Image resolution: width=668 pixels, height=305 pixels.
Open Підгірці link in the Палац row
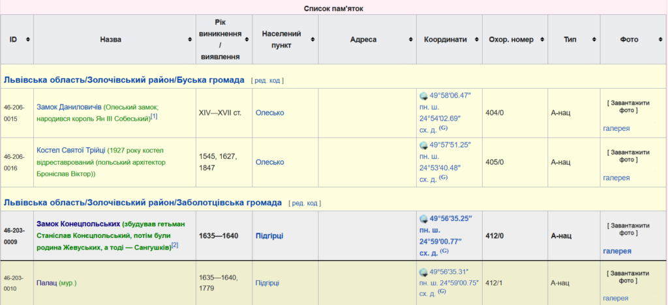click(267, 283)
